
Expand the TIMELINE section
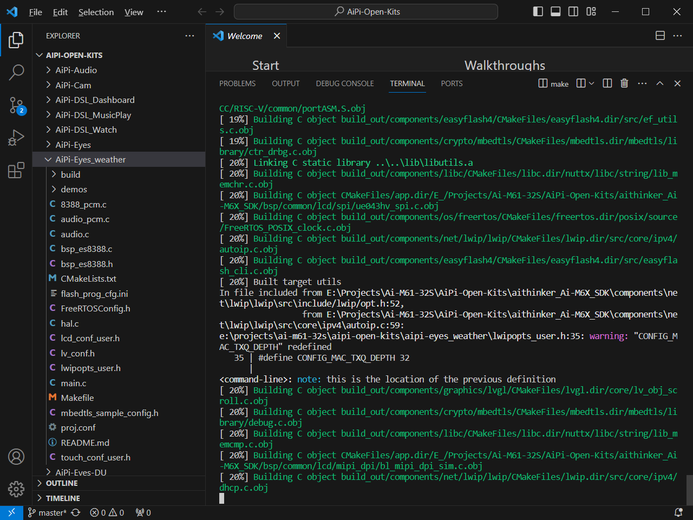click(x=119, y=498)
